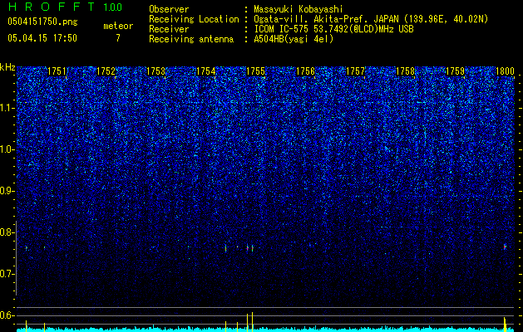The image size is (523, 332).
Task: Click the meteor echo just after 1754
Action: click(x=226, y=248)
